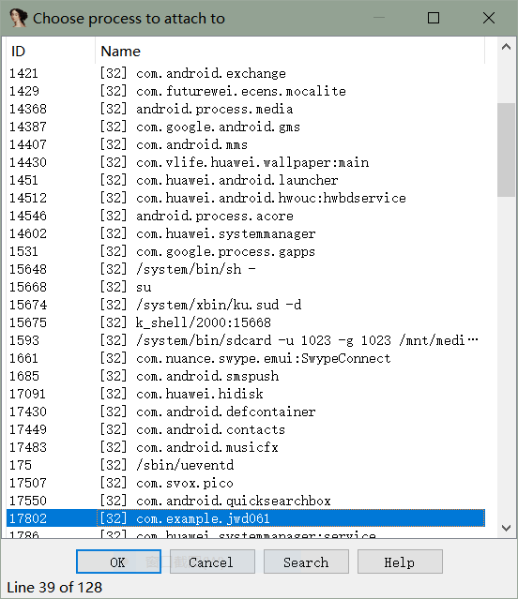
Task: Click the Cancel button
Action: point(212,562)
